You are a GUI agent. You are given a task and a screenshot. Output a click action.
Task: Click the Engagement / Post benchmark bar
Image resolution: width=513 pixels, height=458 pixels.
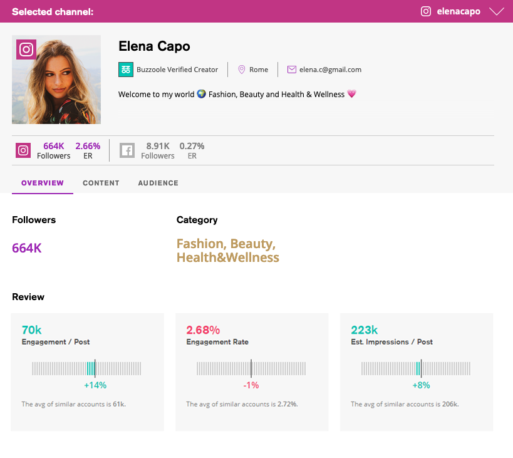coord(87,368)
